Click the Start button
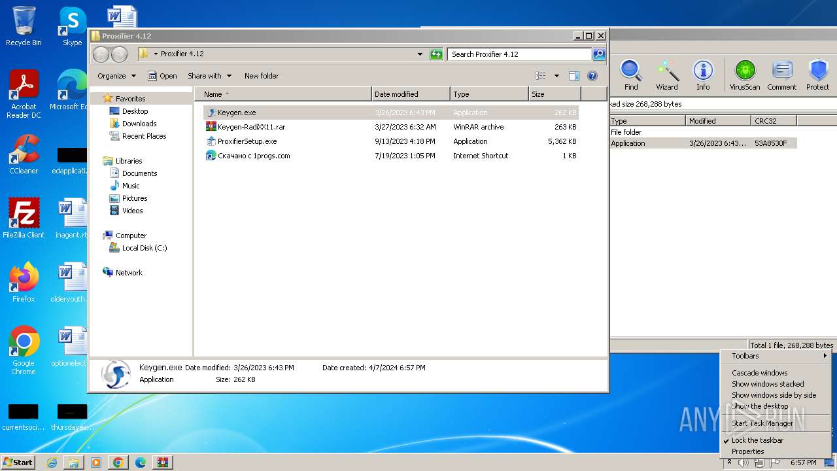This screenshot has height=471, width=837. coord(18,462)
